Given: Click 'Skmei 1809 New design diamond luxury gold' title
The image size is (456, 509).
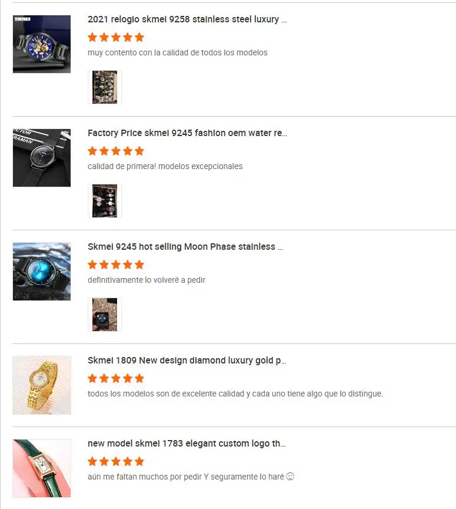Looking at the screenshot, I should (187, 361).
